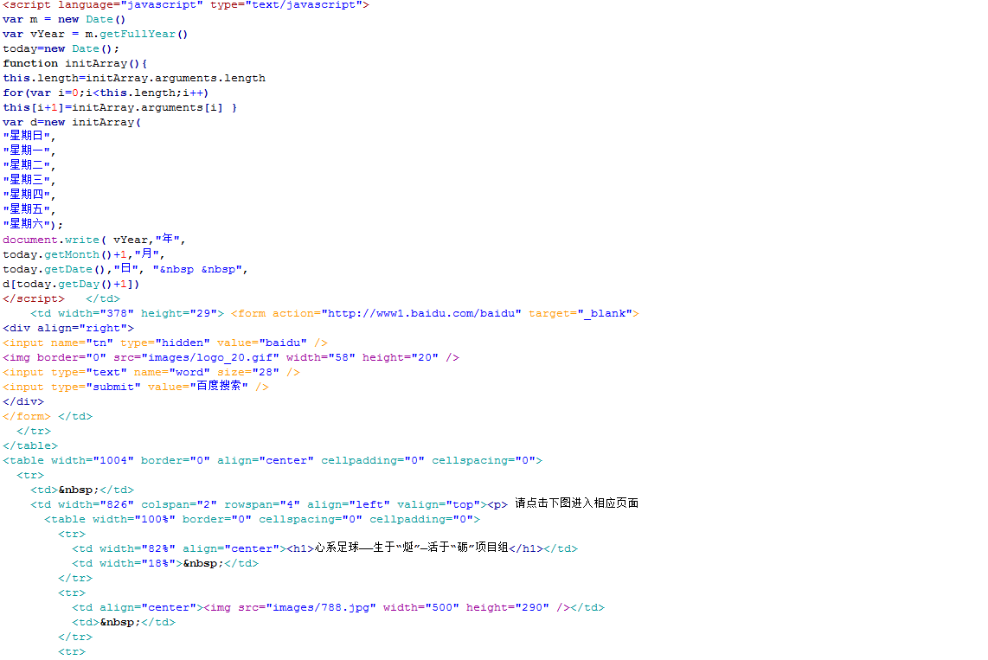Screen dimensions: 988x660
Task: Click the "function initArray(){" declaration
Action: tap(75, 64)
